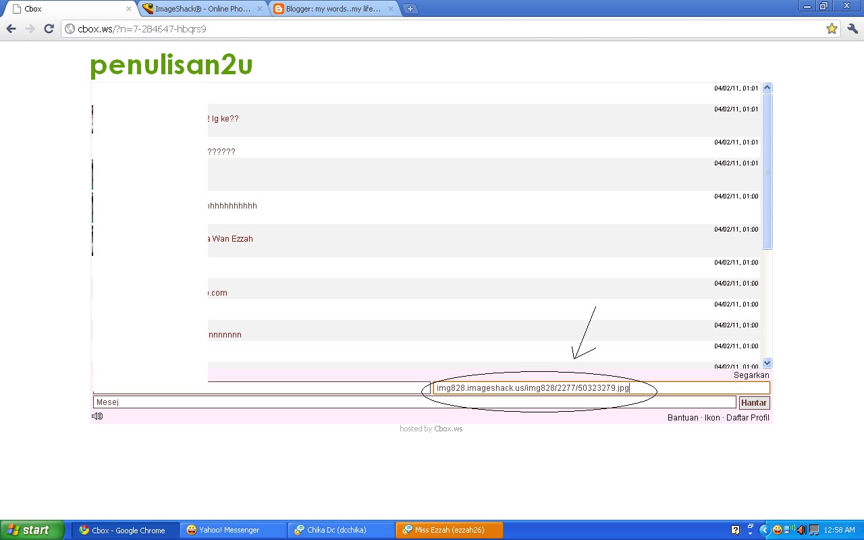Click the network computers tray icon
Screen dimensions: 864x540
pyautogui.click(x=815, y=530)
